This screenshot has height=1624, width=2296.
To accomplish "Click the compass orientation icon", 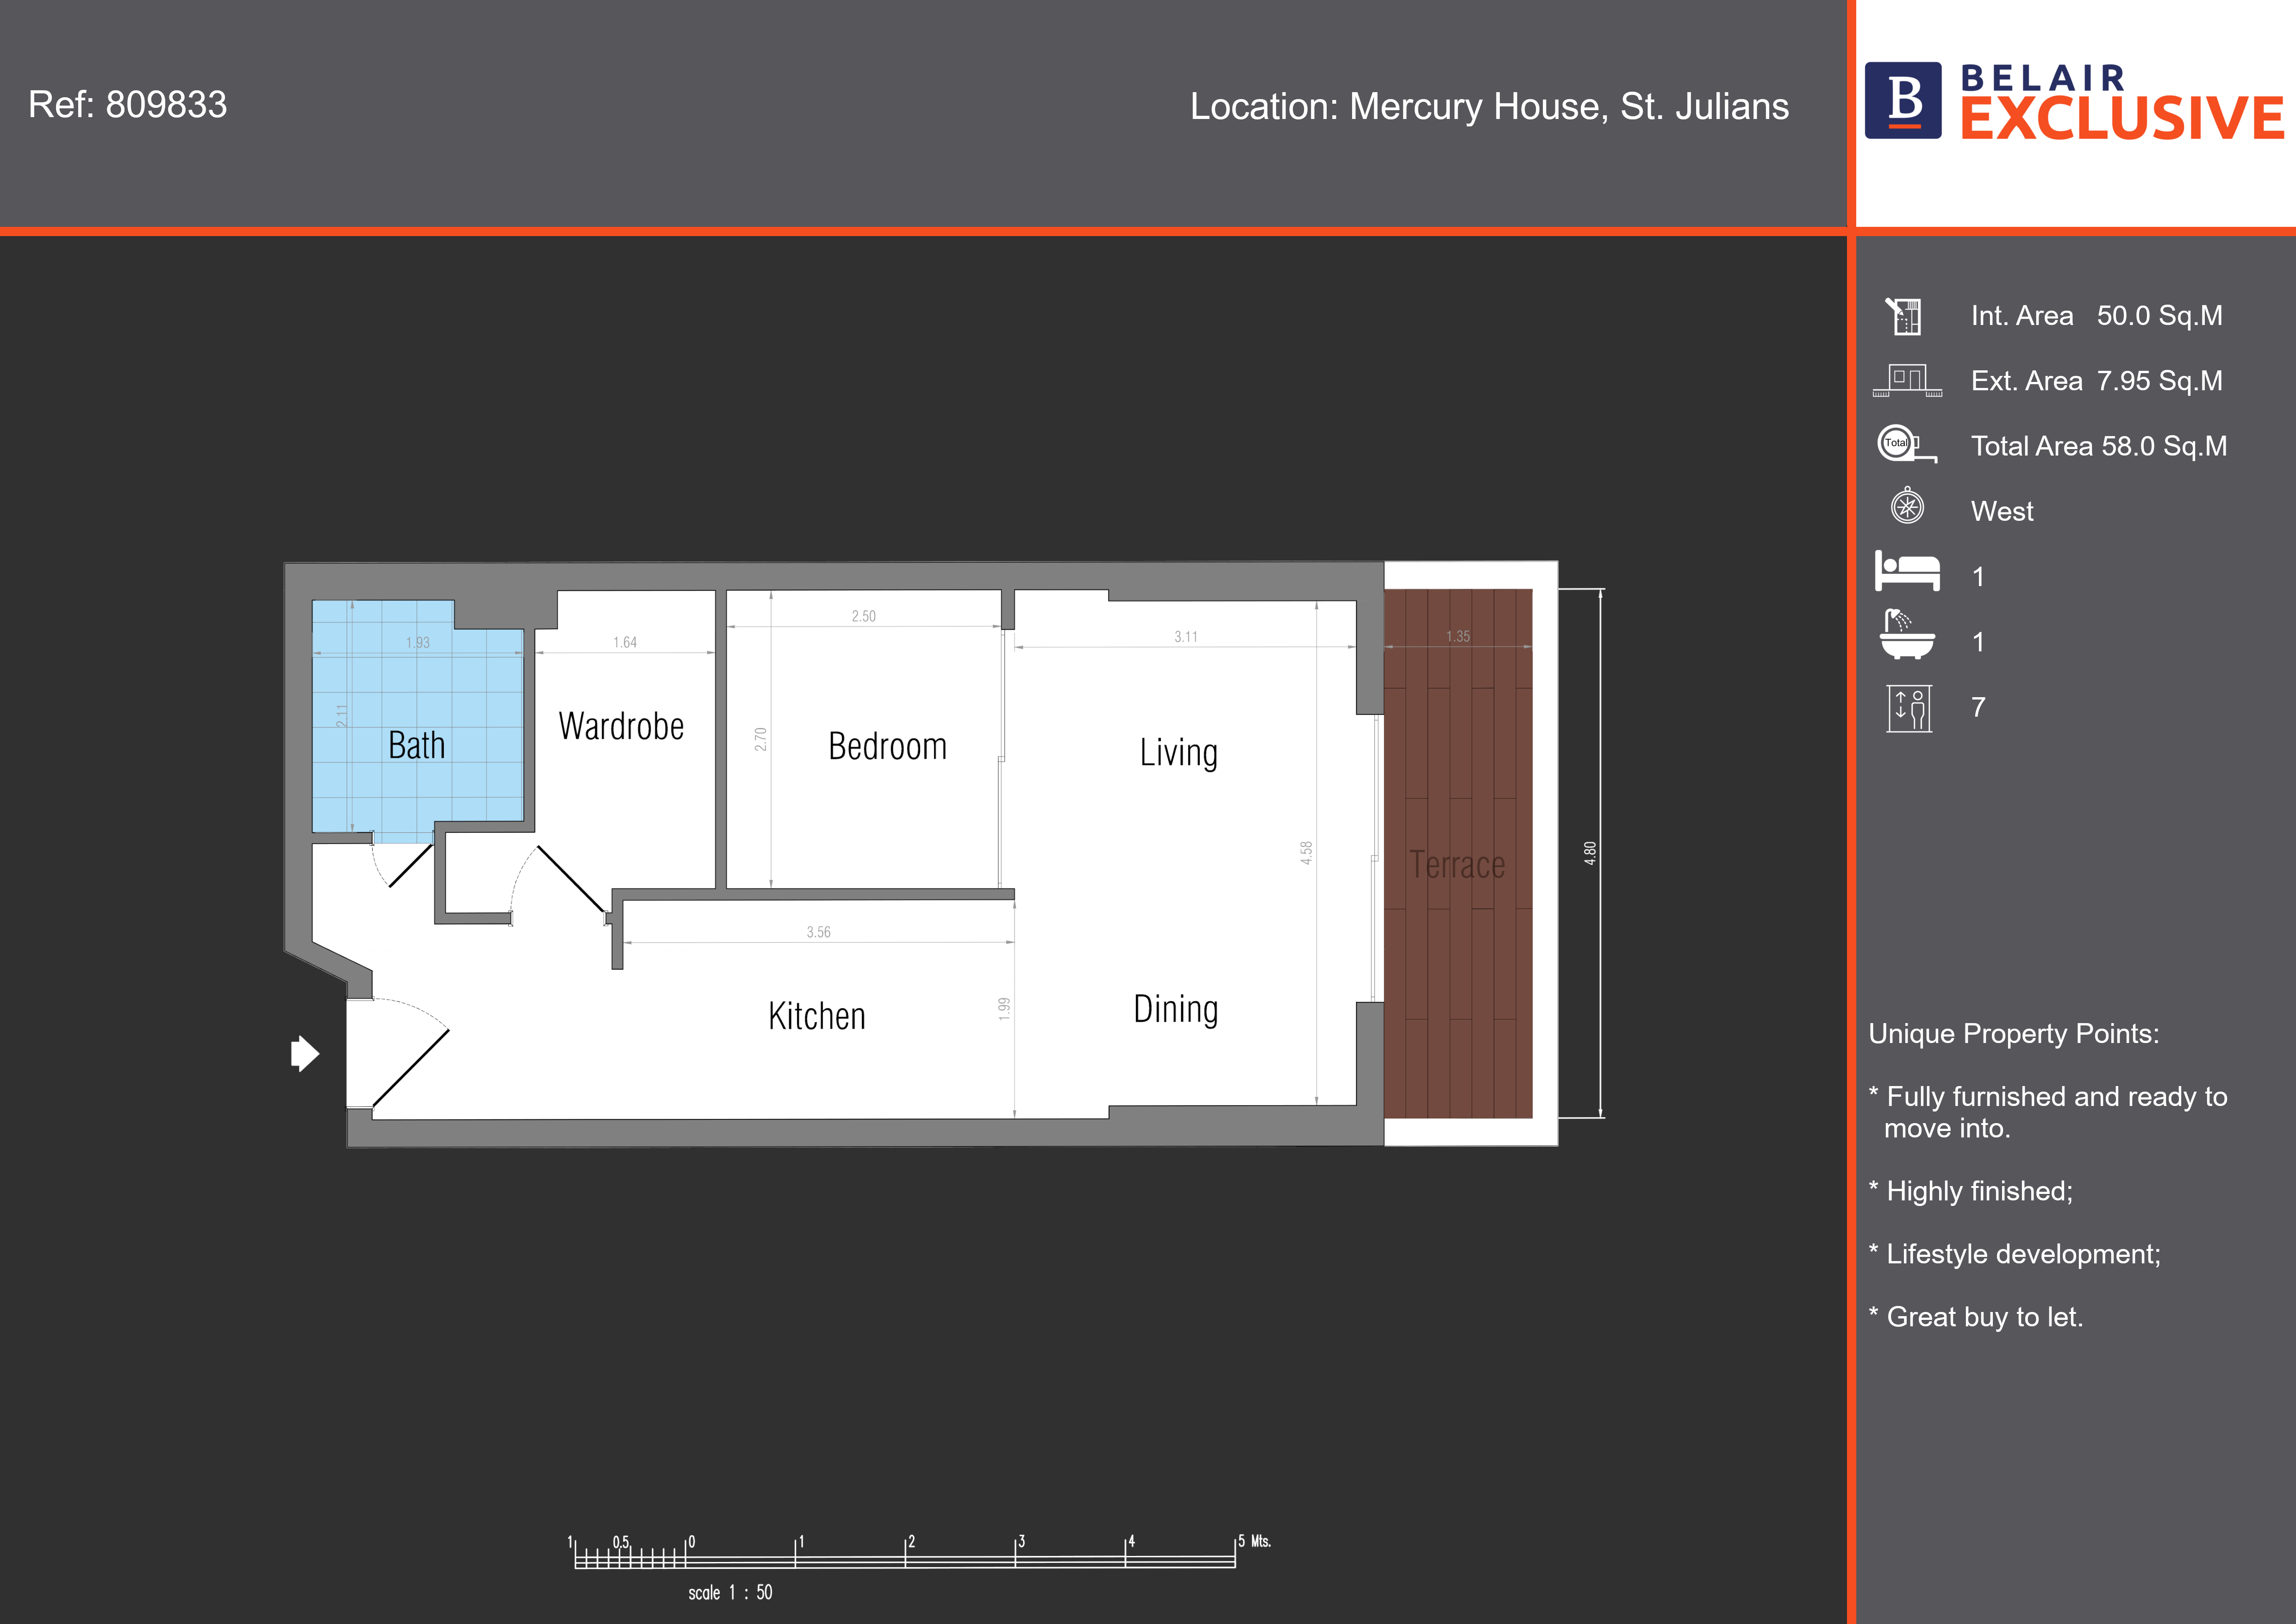I will (x=1907, y=507).
